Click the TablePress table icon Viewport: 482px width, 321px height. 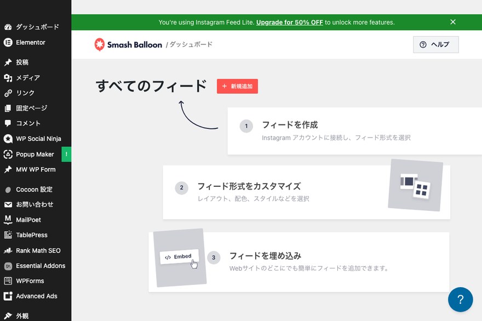point(8,235)
